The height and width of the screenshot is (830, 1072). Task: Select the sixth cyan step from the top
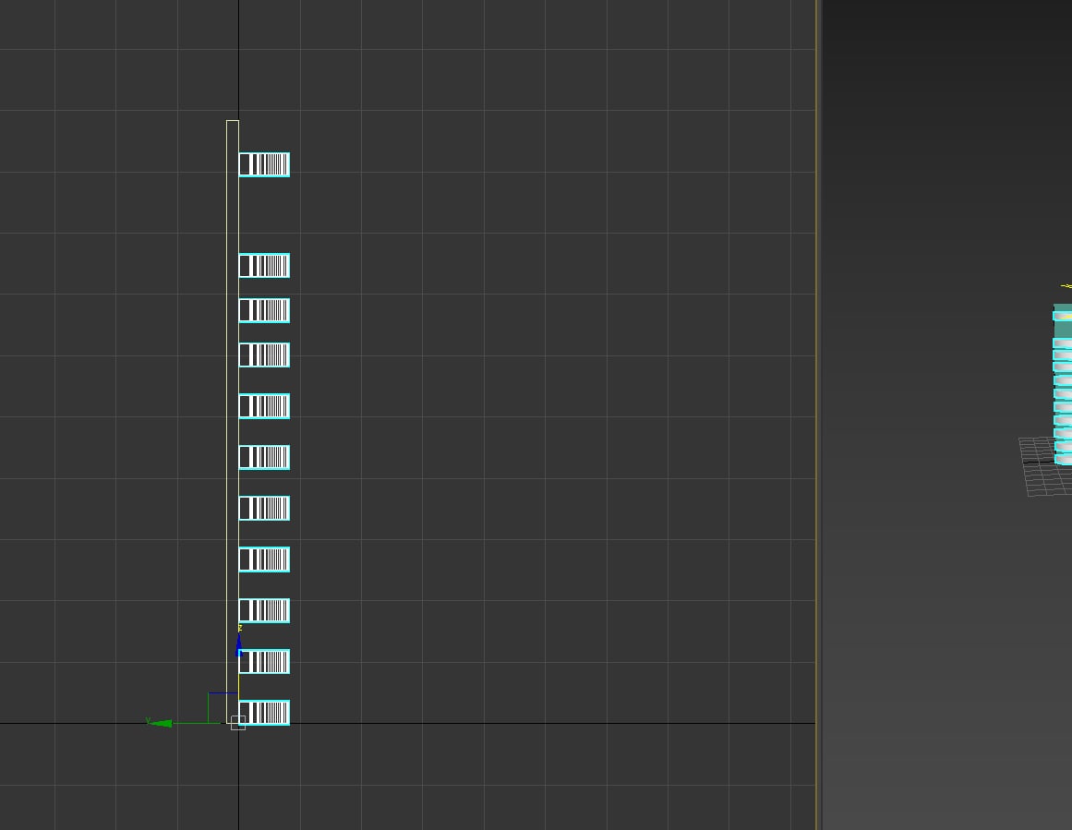coord(264,457)
